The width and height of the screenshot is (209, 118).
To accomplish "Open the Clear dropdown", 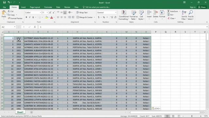I will (x=172, y=18).
